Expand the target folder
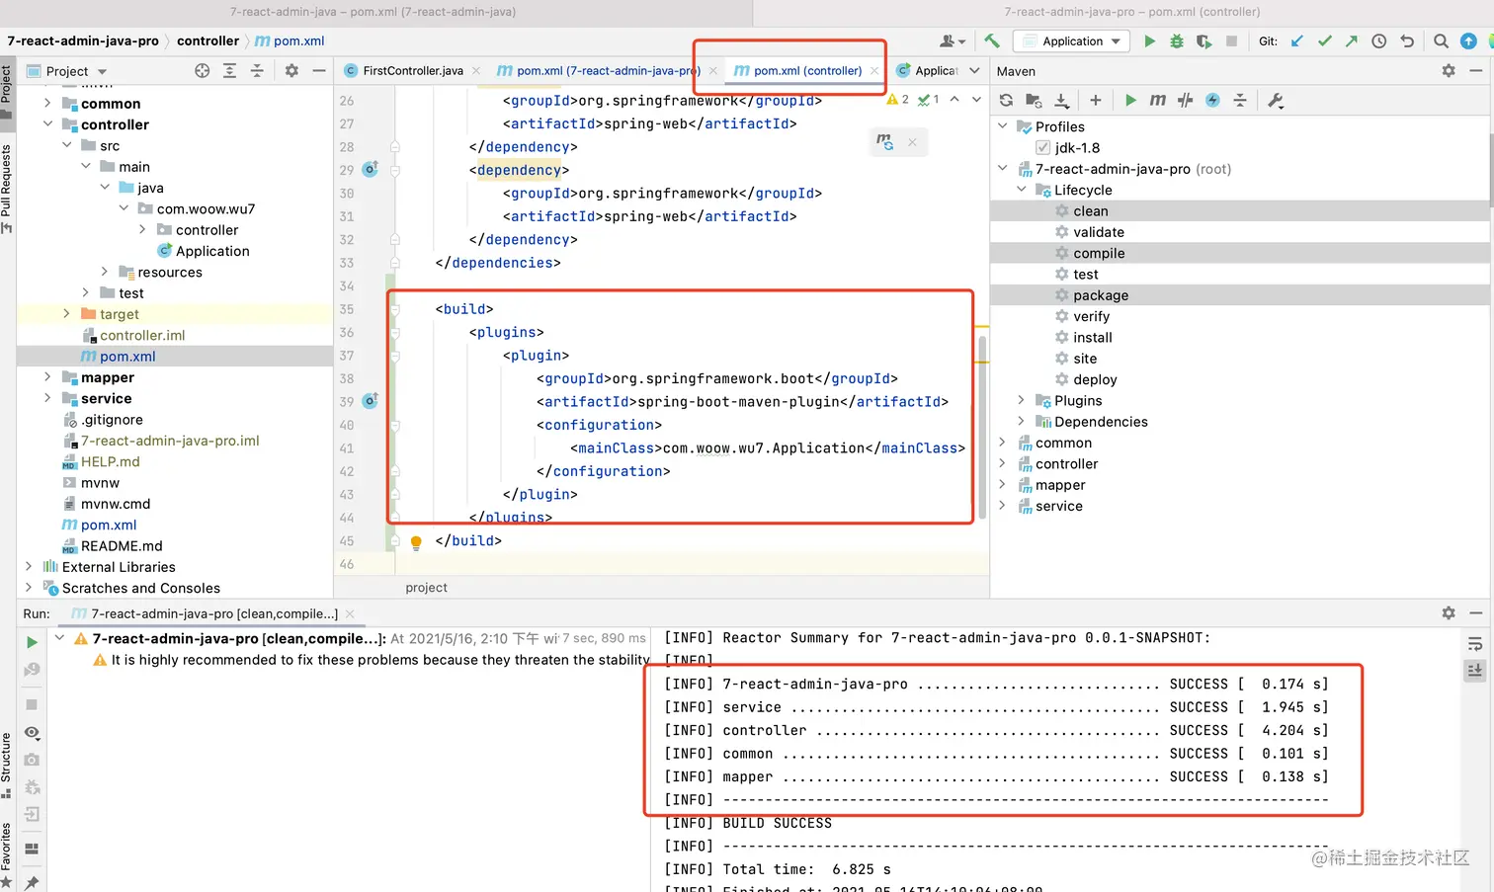The width and height of the screenshot is (1494, 892). 66,313
